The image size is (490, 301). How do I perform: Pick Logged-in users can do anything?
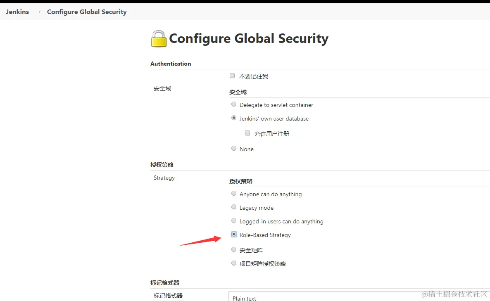click(x=234, y=221)
